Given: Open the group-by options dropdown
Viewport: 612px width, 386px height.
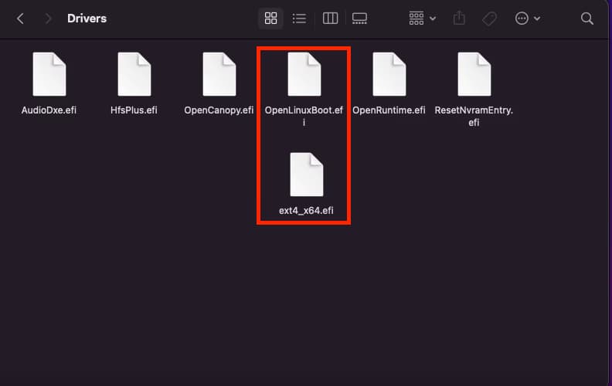Looking at the screenshot, I should tap(423, 19).
